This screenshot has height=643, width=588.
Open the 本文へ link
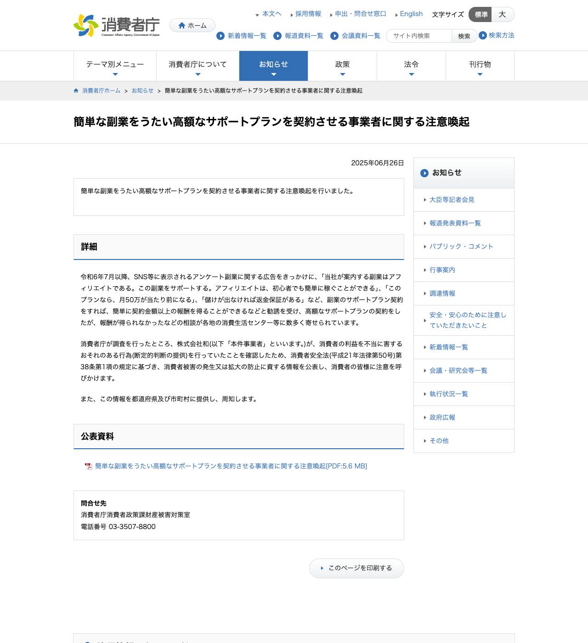[271, 14]
